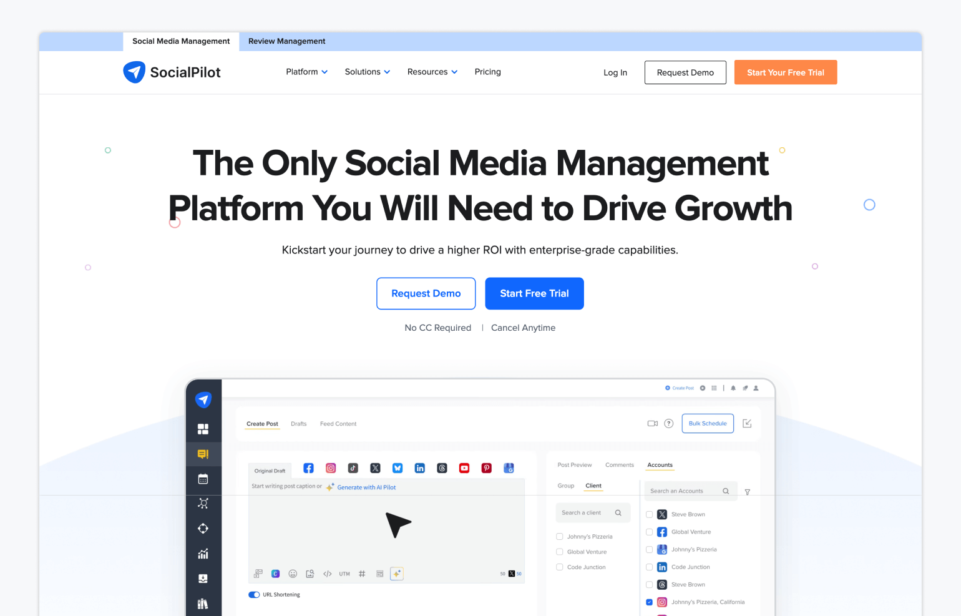
Task: Uncheck Johnny's Pizzeria, California Instagram checkbox
Action: (x=650, y=602)
